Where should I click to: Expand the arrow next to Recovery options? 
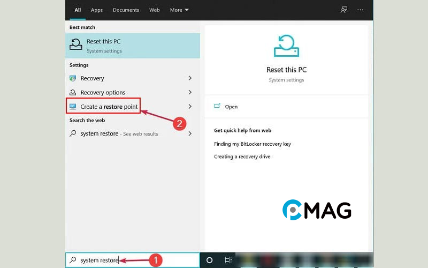point(190,92)
